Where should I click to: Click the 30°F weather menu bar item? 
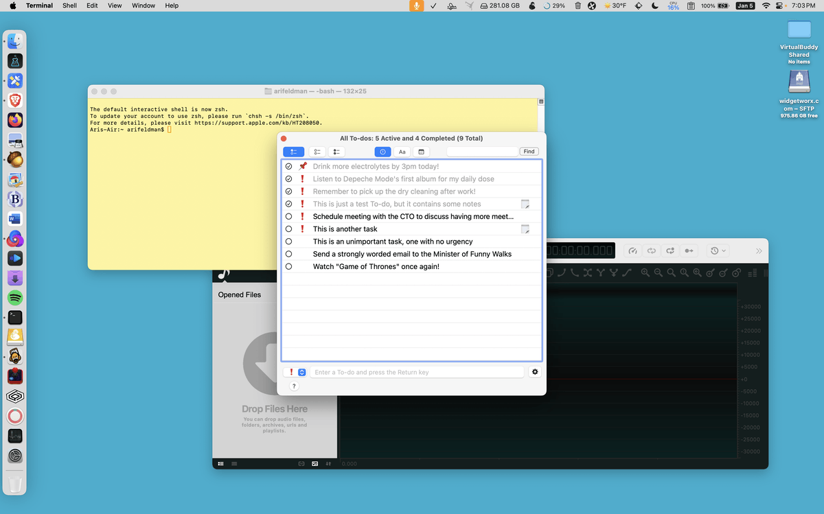click(x=615, y=5)
